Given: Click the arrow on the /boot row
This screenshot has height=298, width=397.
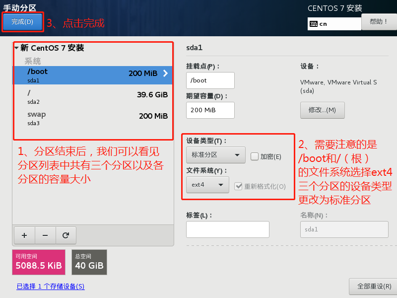Looking at the screenshot, I should 165,74.
